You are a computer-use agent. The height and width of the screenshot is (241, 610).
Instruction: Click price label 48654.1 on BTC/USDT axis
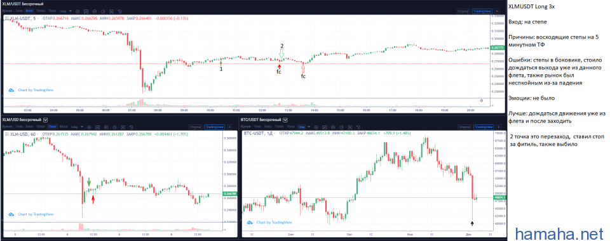pyautogui.click(x=499, y=197)
